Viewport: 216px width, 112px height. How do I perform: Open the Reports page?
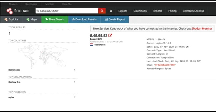[x=157, y=11]
